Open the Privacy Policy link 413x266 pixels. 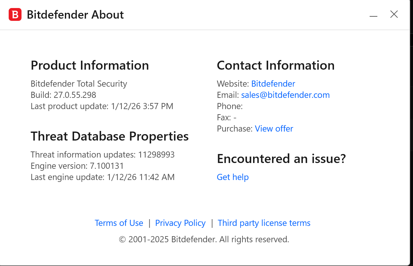point(180,223)
